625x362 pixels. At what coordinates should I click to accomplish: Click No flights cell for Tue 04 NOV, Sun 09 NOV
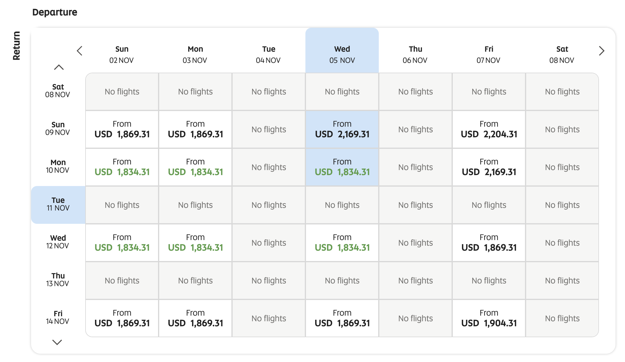pyautogui.click(x=269, y=129)
